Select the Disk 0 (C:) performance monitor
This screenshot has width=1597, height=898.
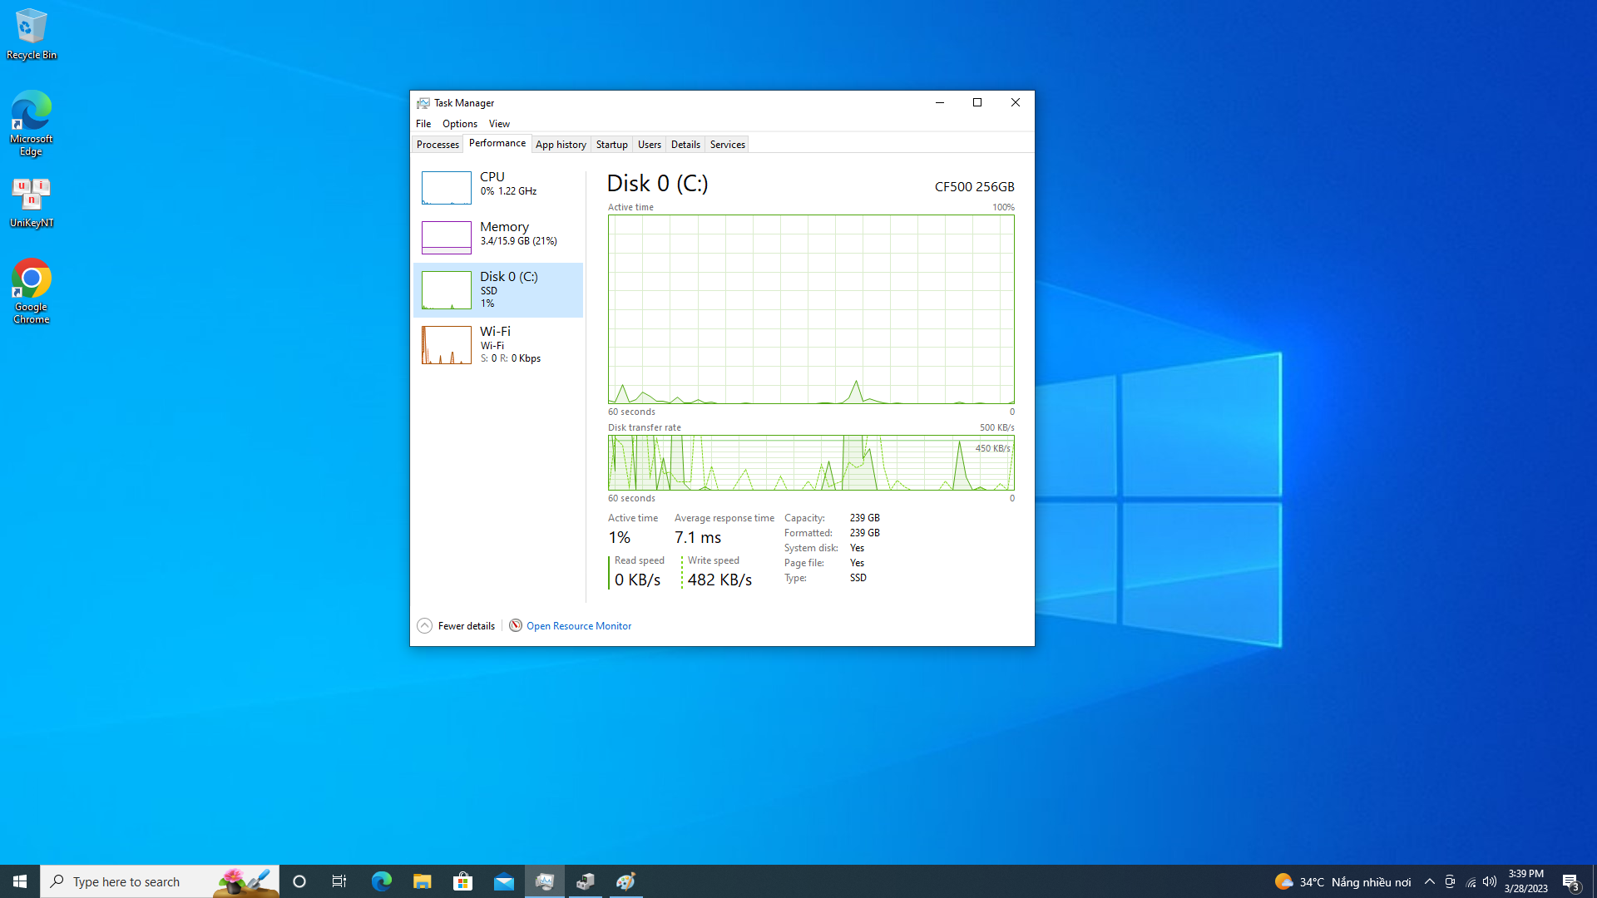click(498, 289)
